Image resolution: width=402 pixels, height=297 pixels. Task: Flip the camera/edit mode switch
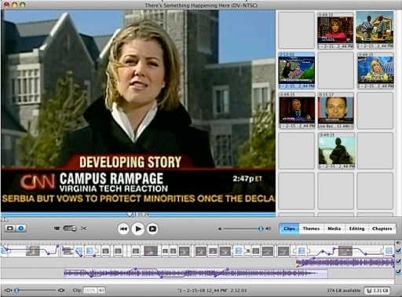pos(70,229)
